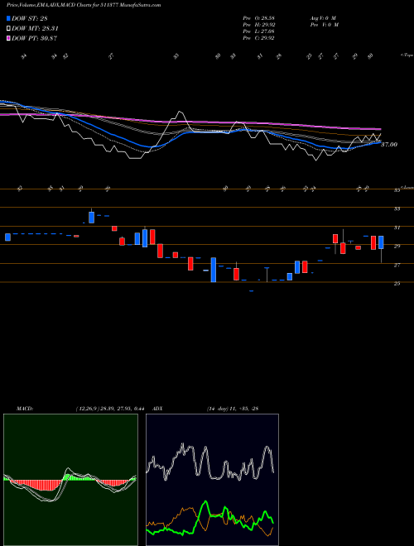This screenshot has height=546, width=414.
Task: Click the 27 price axis label
Action: pyautogui.click(x=397, y=265)
